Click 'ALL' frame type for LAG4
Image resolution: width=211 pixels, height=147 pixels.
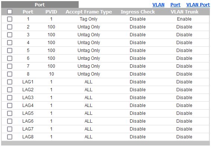tap(88, 105)
